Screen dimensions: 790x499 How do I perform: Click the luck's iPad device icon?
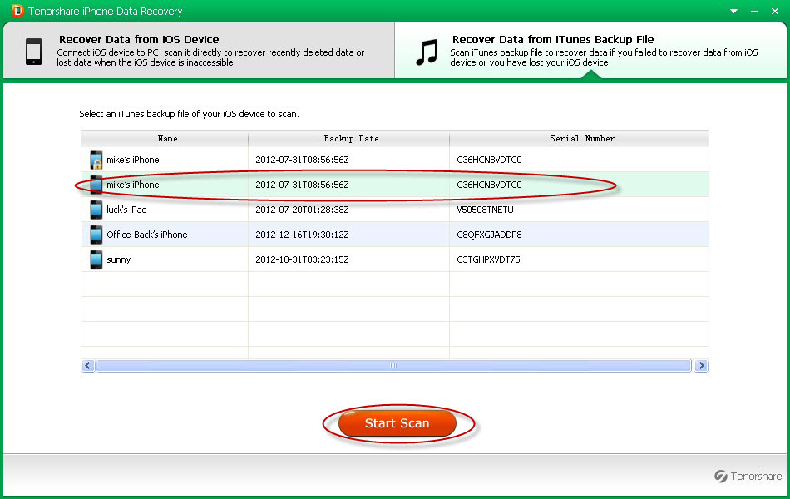pyautogui.click(x=96, y=210)
